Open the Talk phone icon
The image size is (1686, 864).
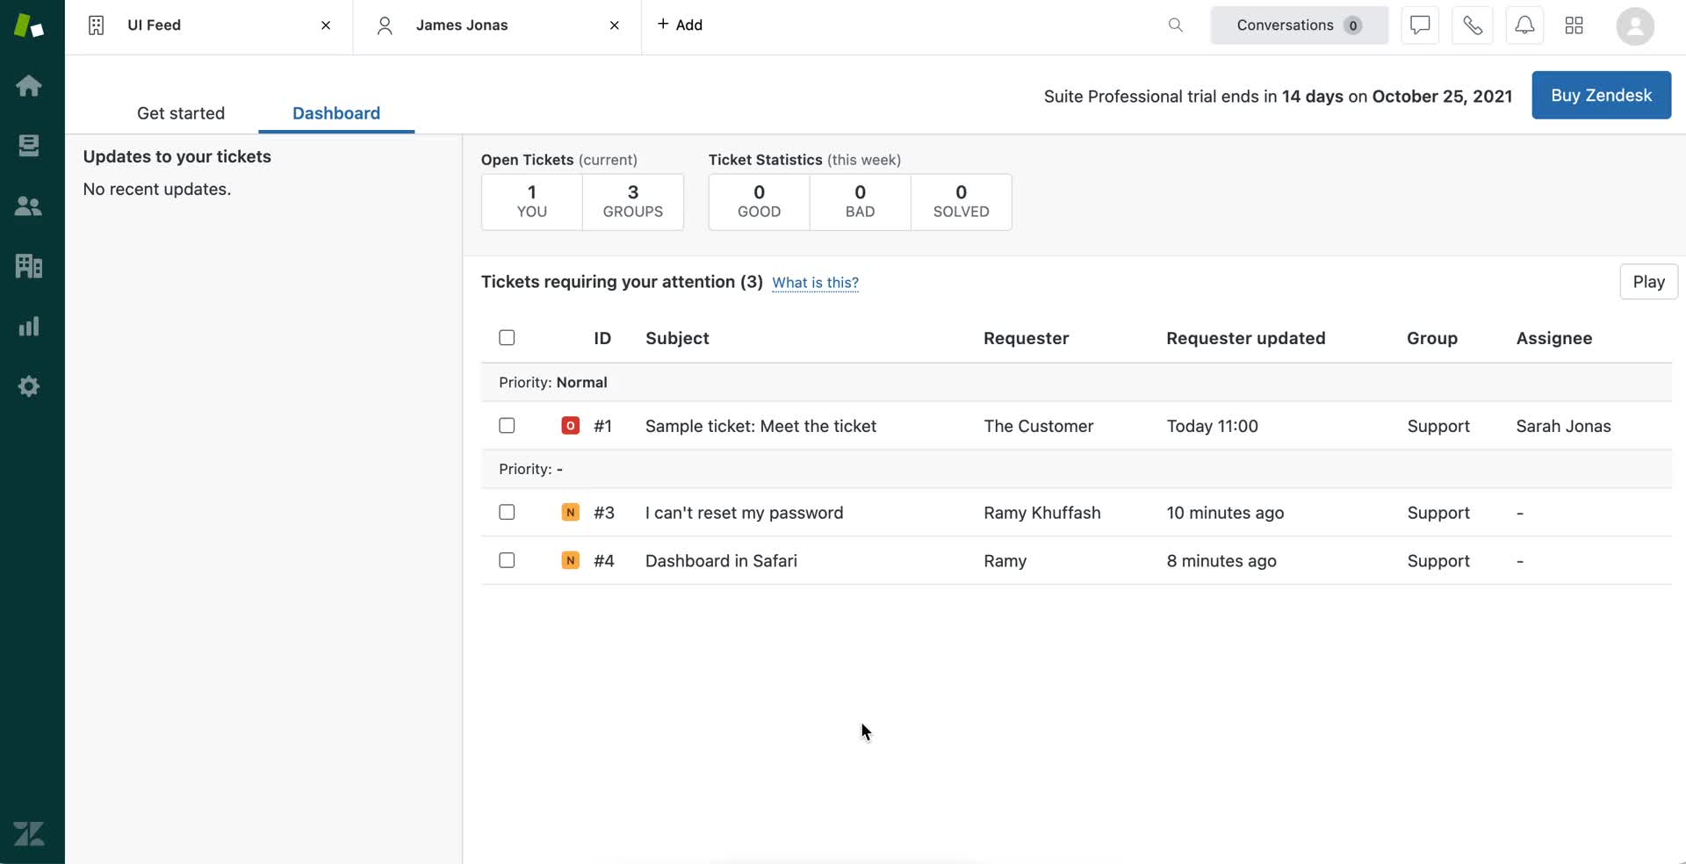click(1473, 25)
